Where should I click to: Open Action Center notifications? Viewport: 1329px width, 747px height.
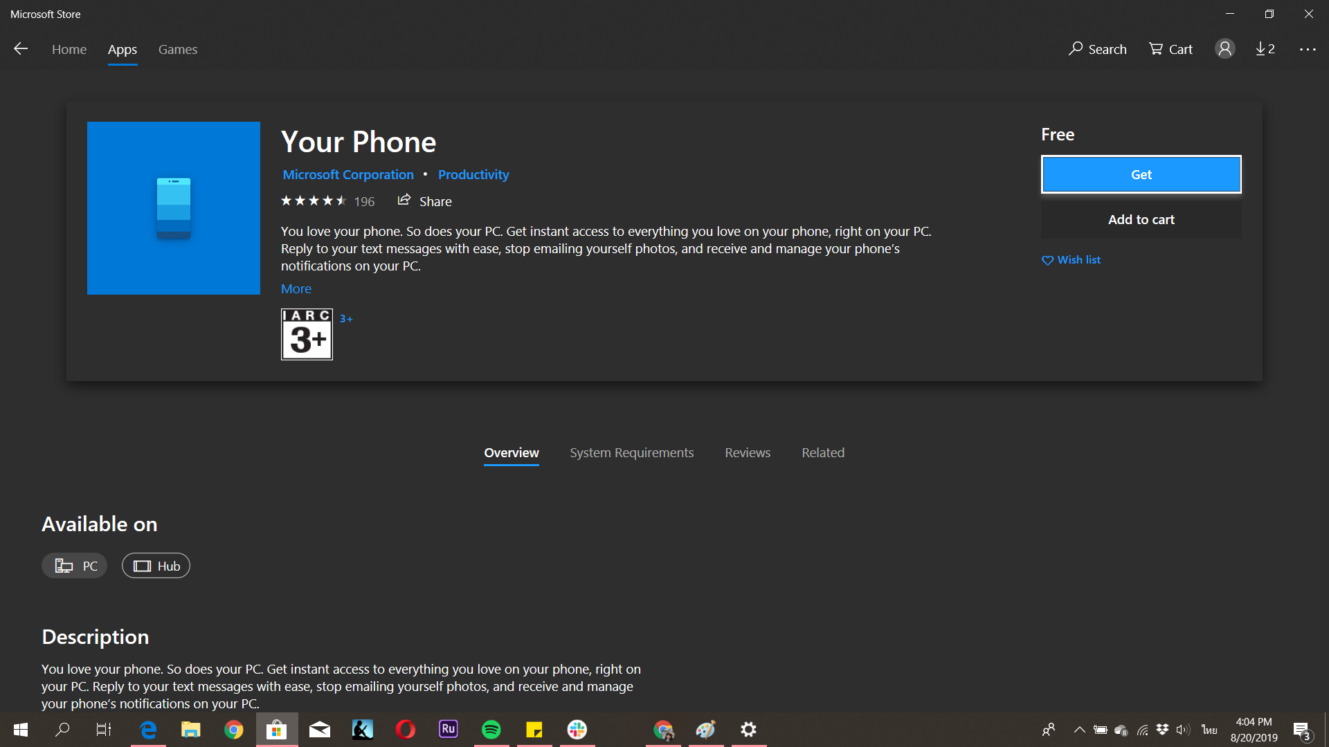(x=1302, y=730)
